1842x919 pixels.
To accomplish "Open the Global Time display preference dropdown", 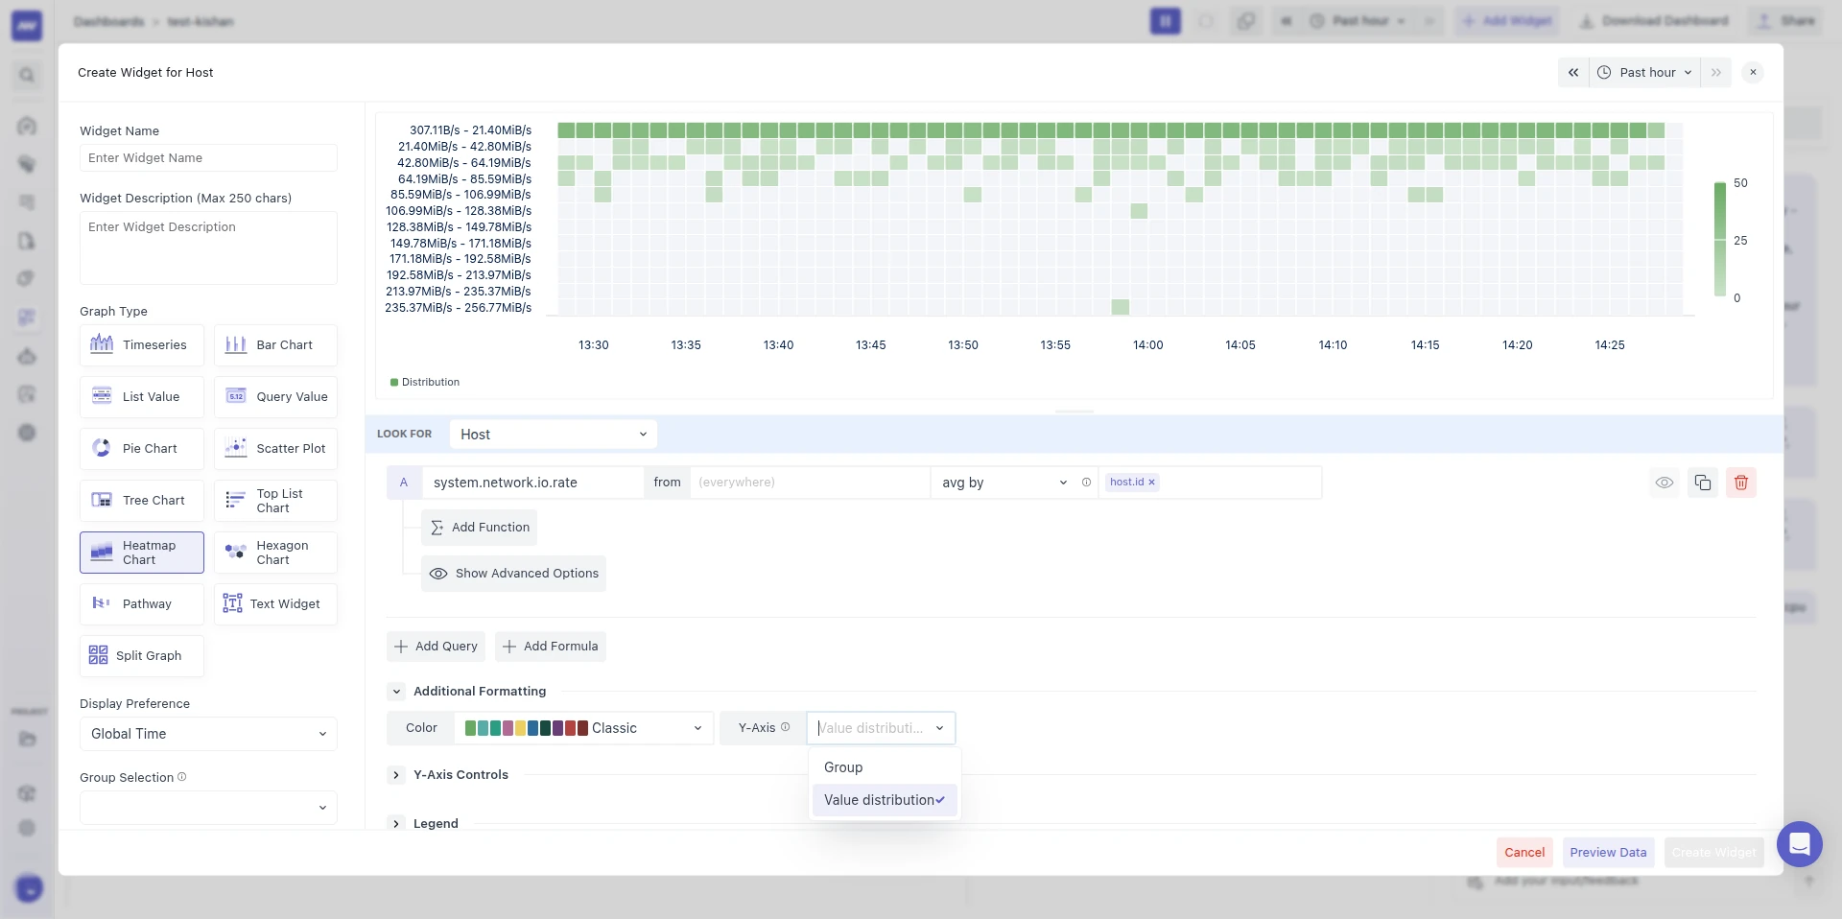I will pos(208,734).
